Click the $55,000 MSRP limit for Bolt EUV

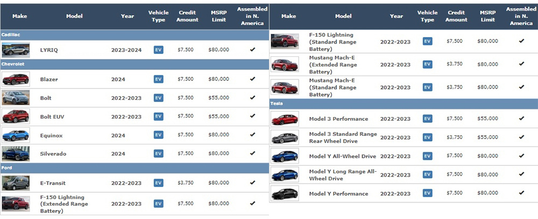[x=218, y=116]
